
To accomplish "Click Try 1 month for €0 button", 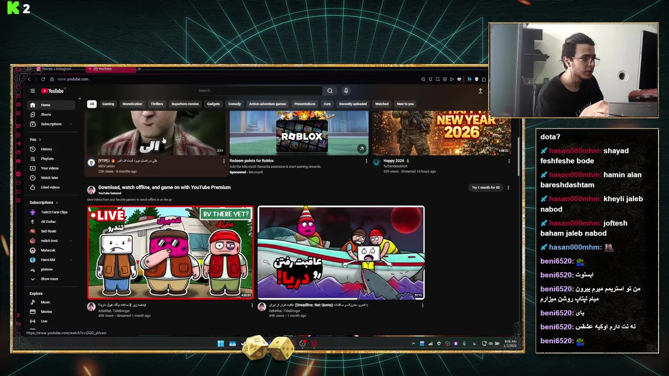I will pyautogui.click(x=486, y=187).
